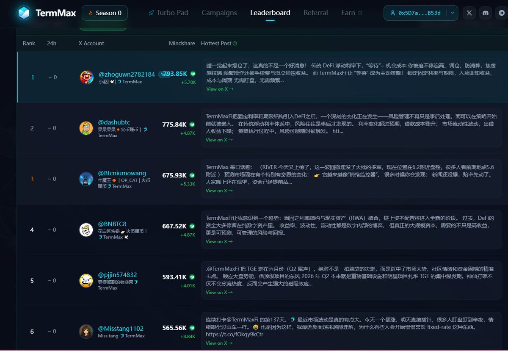
Task: Click the +5.33K change value
Action: coord(188,184)
